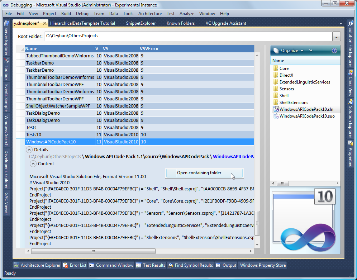Click the root folder browse button
The width and height of the screenshot is (357, 280).
pyautogui.click(x=336, y=36)
